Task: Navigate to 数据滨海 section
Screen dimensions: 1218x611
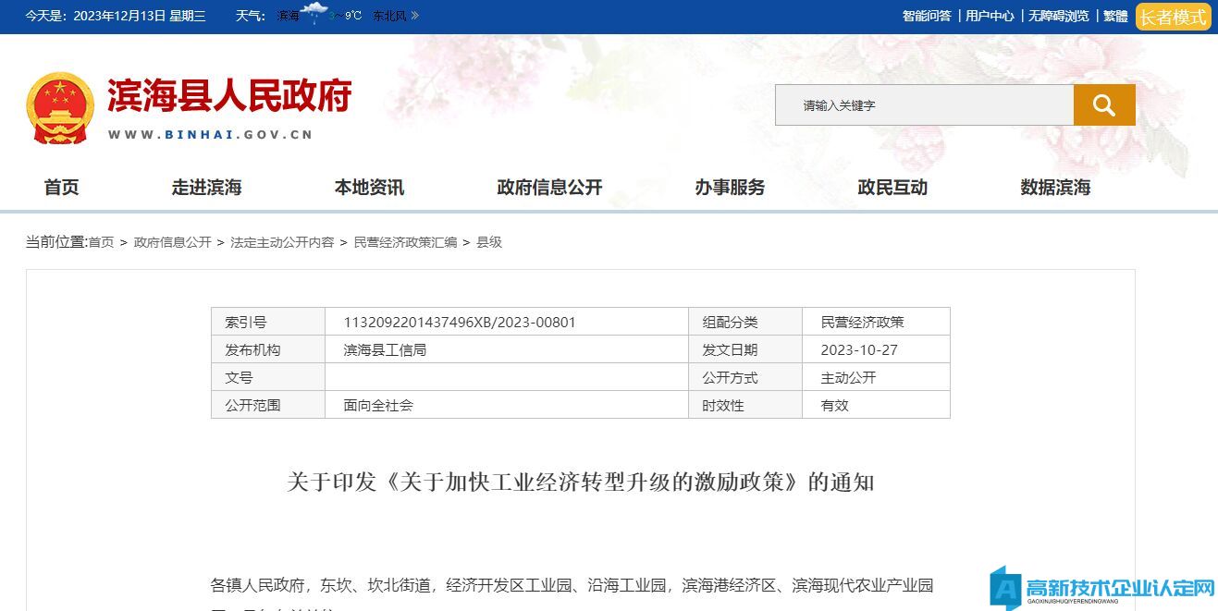Action: click(1055, 188)
